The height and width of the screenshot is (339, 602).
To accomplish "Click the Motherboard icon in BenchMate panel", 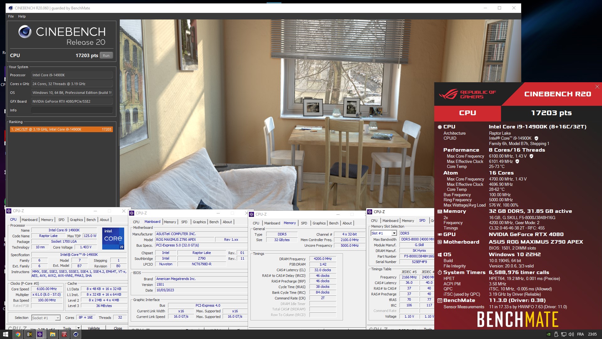I will [x=440, y=242].
